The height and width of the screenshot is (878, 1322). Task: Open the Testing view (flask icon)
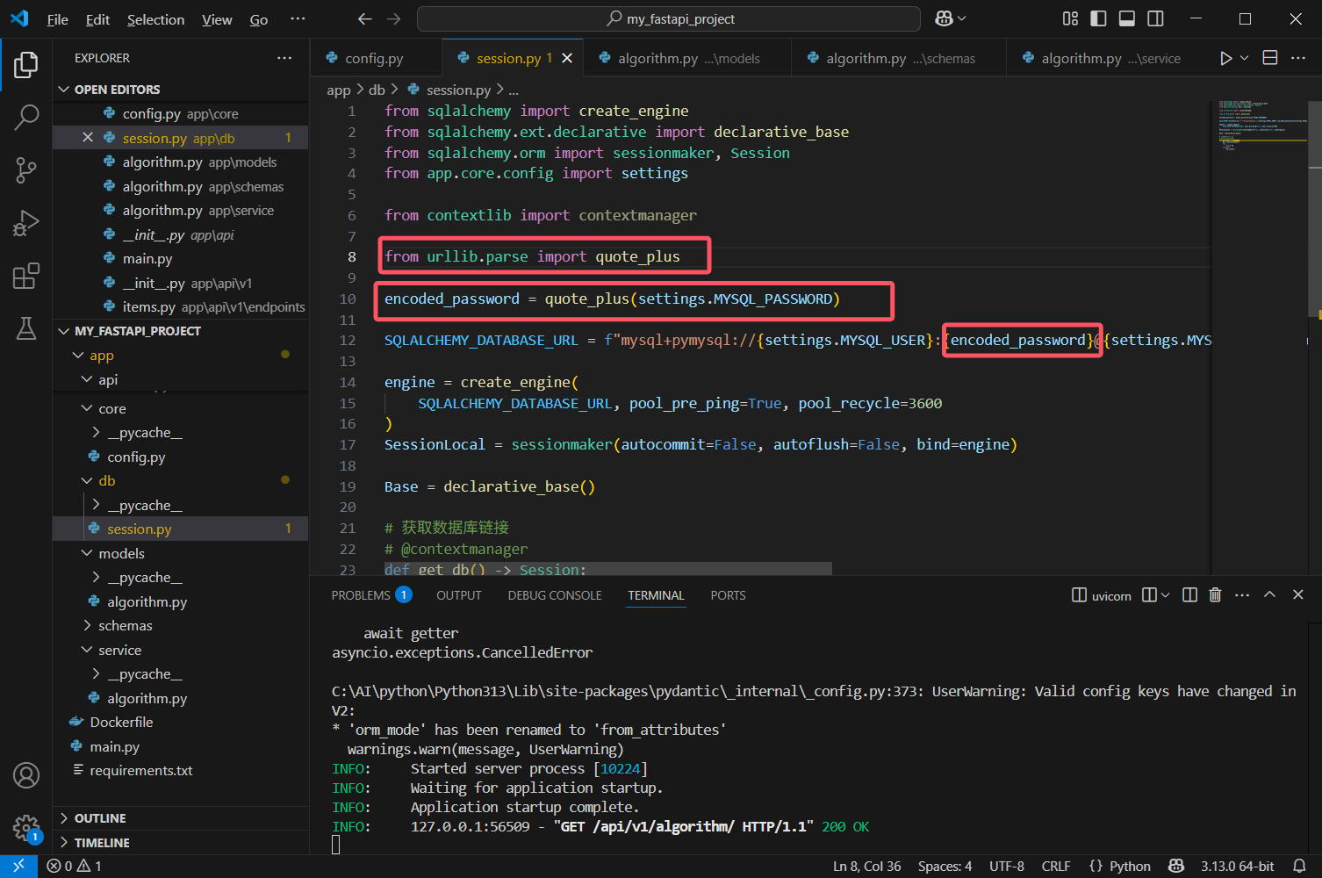(x=26, y=328)
